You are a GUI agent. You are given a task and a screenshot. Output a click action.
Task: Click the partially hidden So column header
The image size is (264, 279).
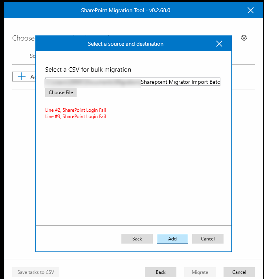[33, 56]
